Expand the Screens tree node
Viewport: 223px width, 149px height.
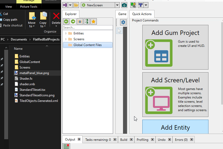(x=66, y=39)
